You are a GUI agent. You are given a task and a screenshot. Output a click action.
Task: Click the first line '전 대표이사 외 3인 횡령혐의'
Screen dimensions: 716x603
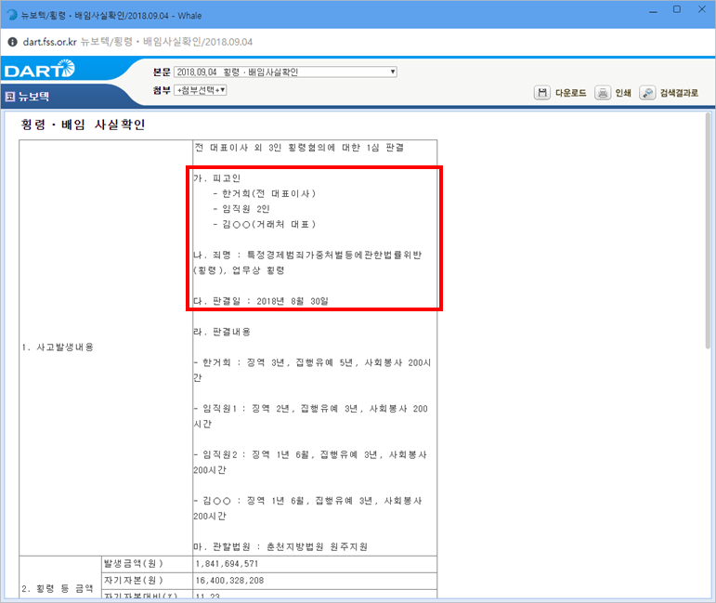(299, 148)
